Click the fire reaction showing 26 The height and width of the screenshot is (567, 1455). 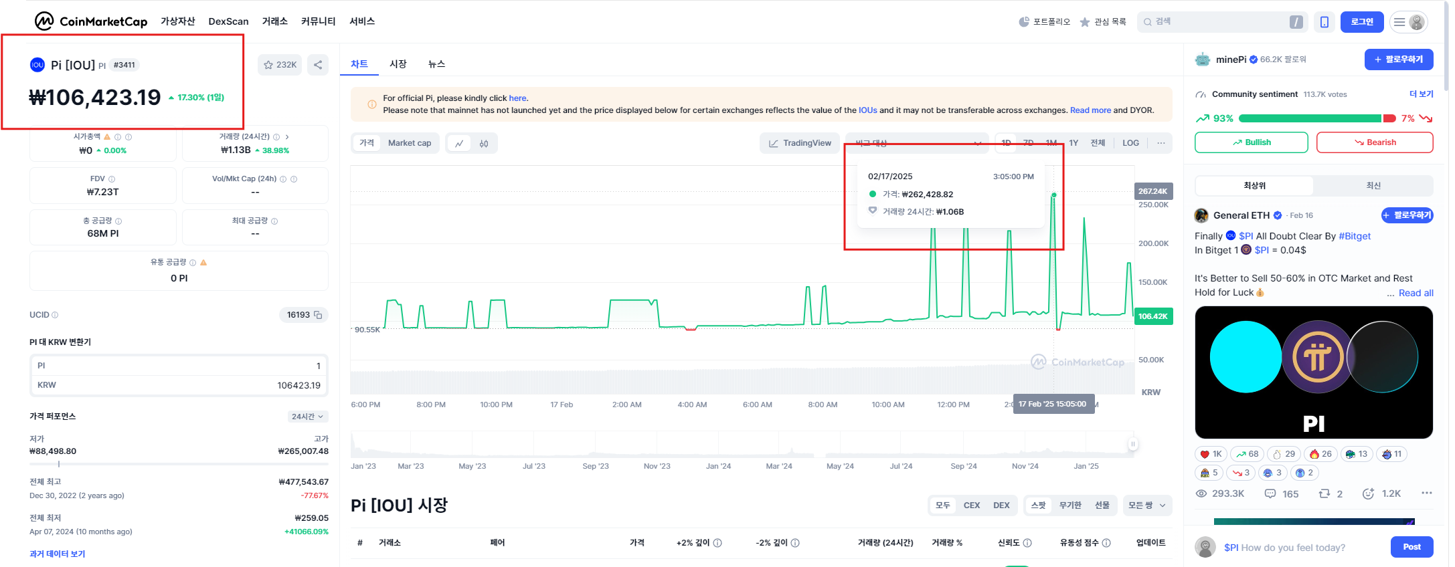pos(1320,454)
